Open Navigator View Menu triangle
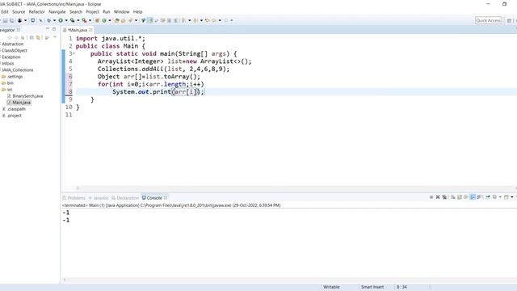 (x=55, y=37)
